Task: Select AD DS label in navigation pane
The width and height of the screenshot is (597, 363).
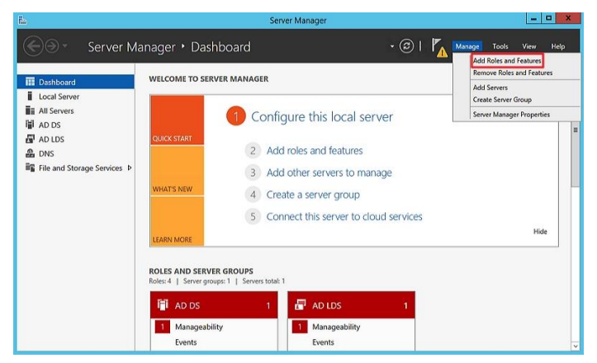Action: pos(50,125)
